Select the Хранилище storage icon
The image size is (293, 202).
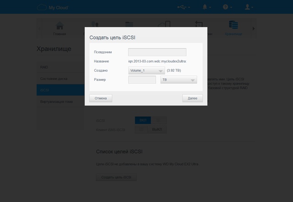coord(233,28)
